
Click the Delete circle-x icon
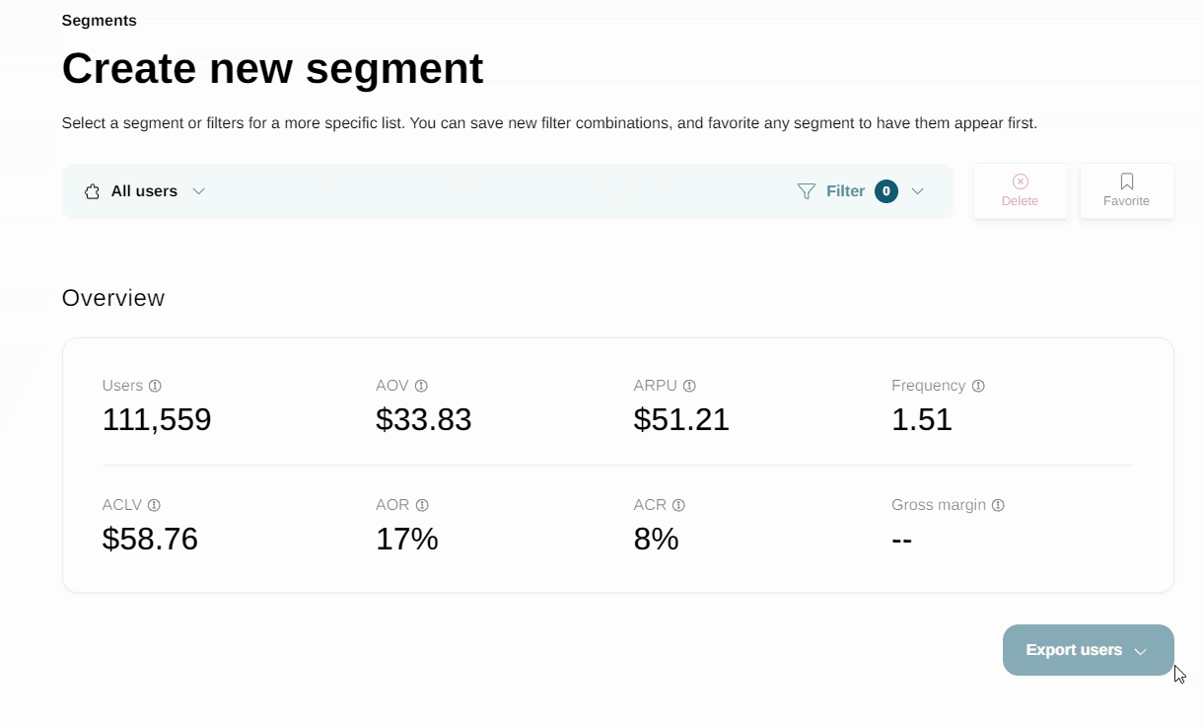tap(1021, 182)
